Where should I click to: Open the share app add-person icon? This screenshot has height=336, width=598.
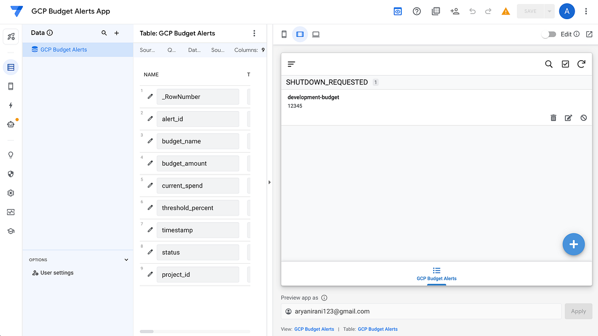[455, 11]
